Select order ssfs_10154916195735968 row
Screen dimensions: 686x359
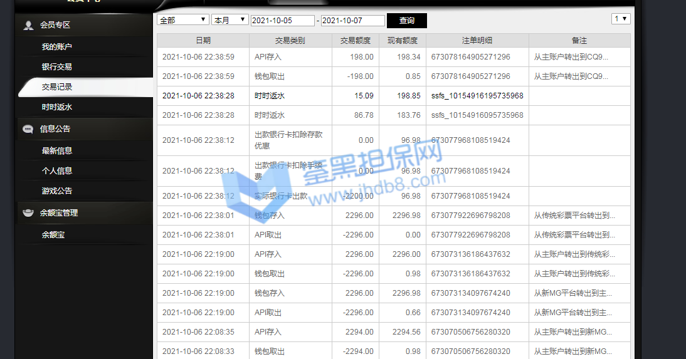click(x=477, y=96)
